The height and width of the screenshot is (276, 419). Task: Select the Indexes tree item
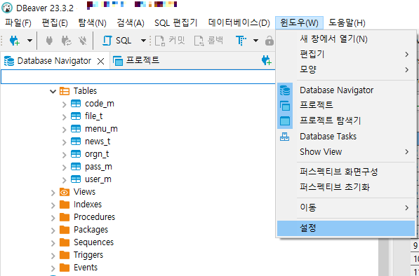88,205
